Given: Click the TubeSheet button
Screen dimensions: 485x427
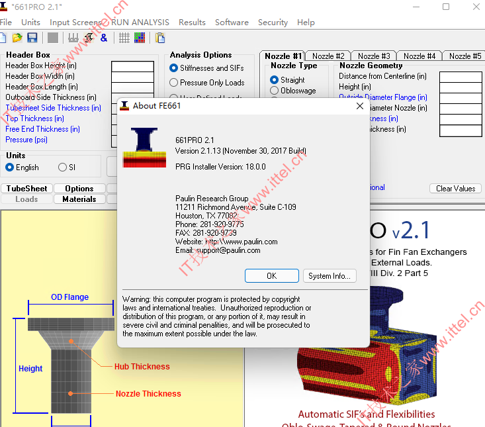Looking at the screenshot, I should click(26, 189).
